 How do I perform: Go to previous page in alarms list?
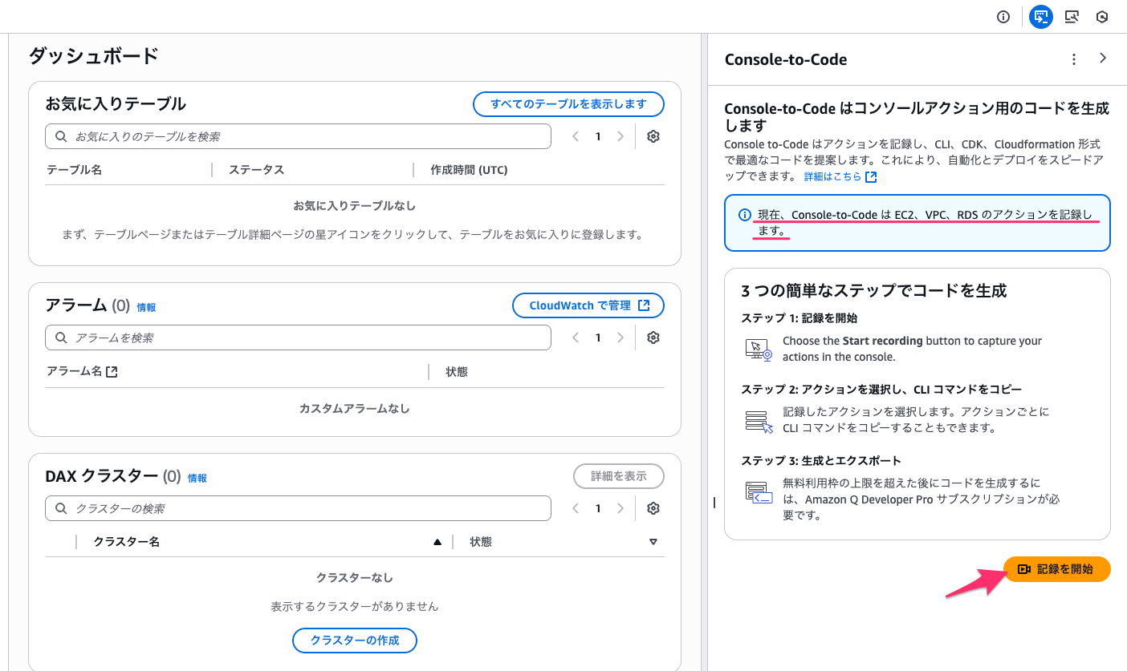(x=575, y=338)
